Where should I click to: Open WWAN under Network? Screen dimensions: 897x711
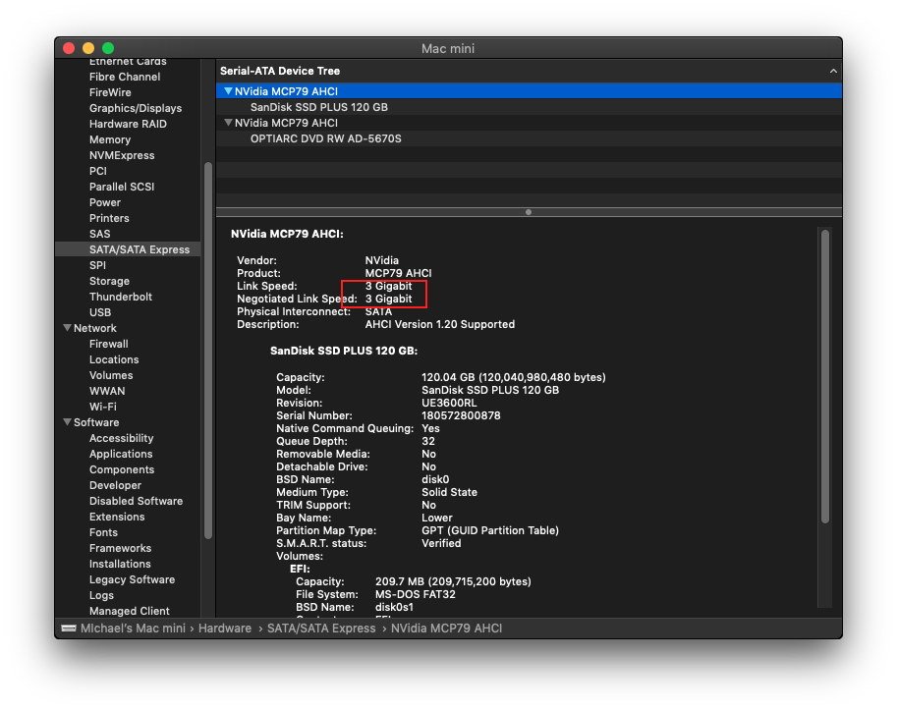(x=107, y=391)
